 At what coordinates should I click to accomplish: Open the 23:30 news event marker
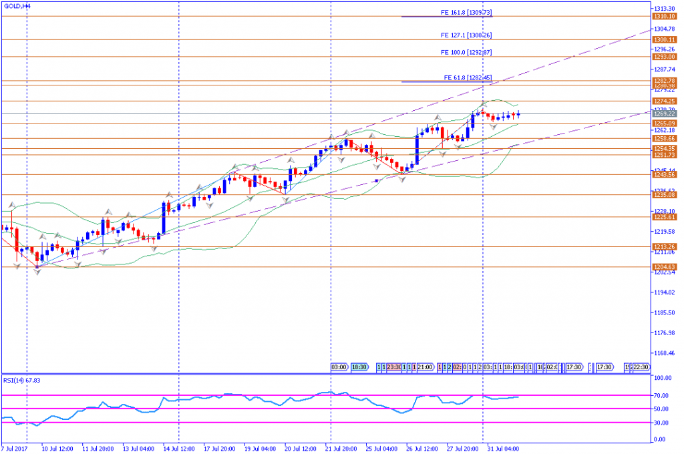point(394,367)
